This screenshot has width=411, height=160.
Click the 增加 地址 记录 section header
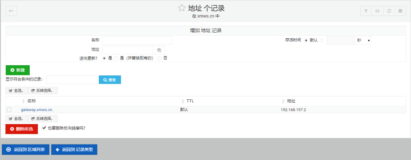point(206,31)
